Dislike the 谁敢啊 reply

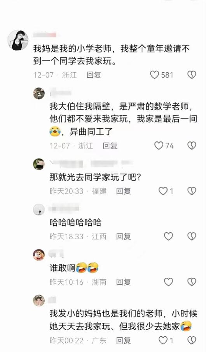click(x=192, y=282)
